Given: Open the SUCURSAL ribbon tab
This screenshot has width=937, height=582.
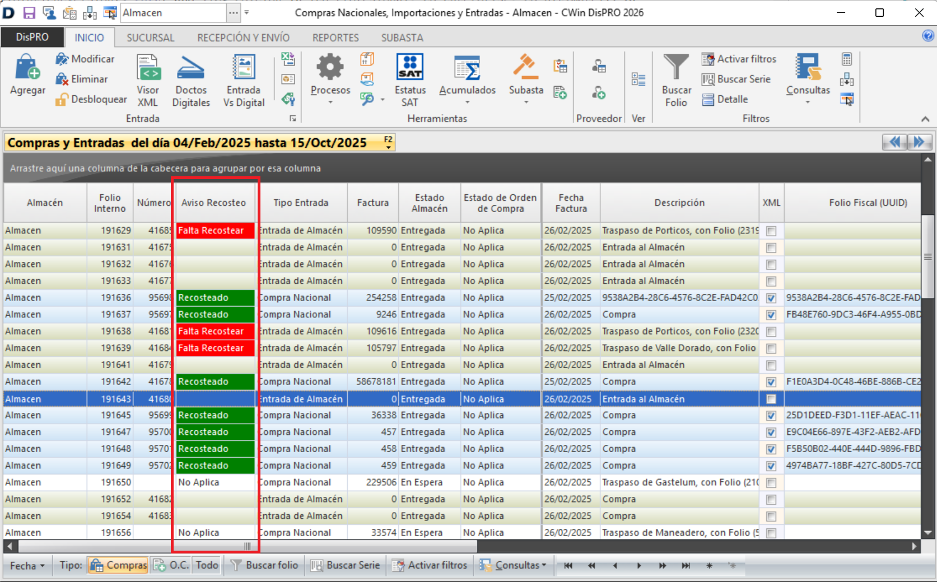Looking at the screenshot, I should [150, 38].
